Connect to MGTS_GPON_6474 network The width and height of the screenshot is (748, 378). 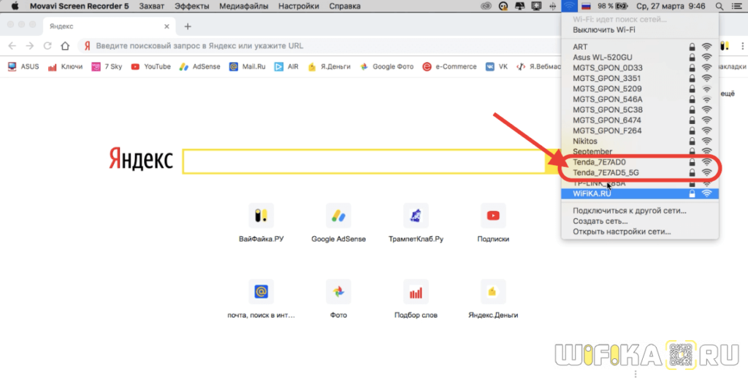pos(640,120)
